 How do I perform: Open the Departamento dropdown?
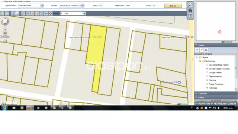click(42, 6)
